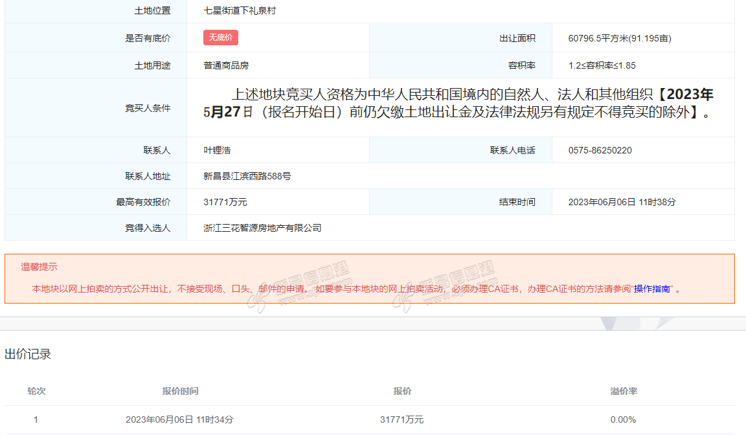
Task: Click the address 新昌县江滨西路588号
Action: tap(247, 176)
